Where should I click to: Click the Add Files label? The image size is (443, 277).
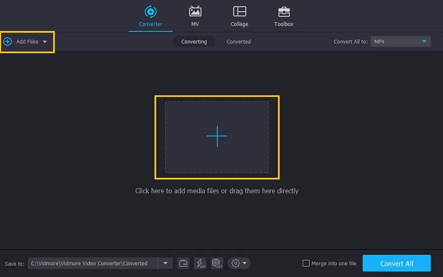[x=27, y=42]
